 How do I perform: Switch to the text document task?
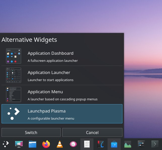point(87,144)
